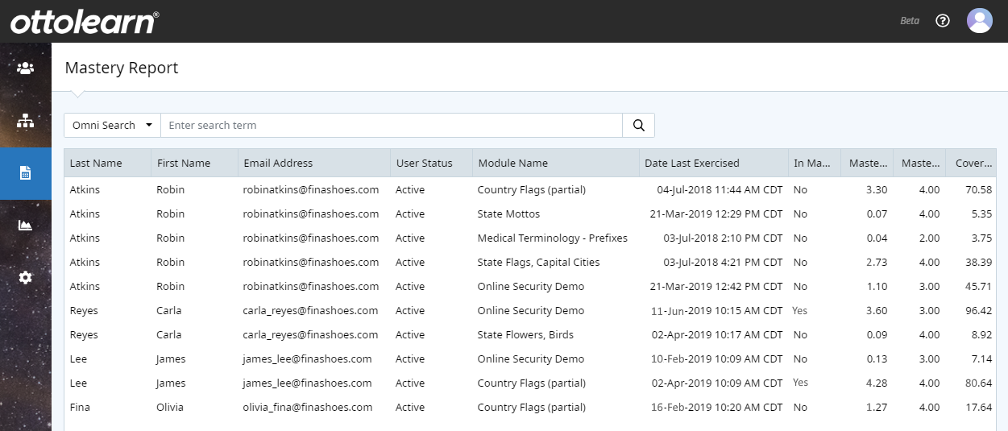Image resolution: width=1008 pixels, height=431 pixels.
Task: Open the organization hierarchy sidebar icon
Action: [26, 121]
